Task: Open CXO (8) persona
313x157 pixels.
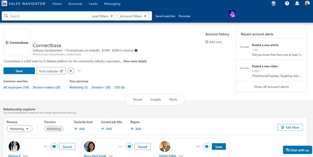Action: (120, 87)
